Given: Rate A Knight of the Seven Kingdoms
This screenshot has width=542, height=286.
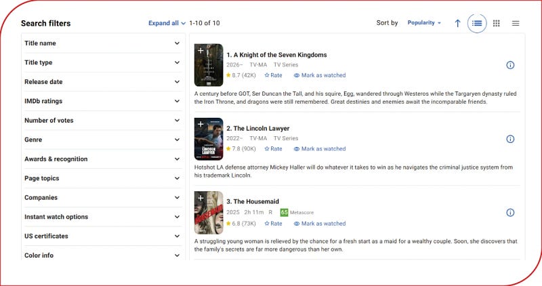Looking at the screenshot, I should (273, 75).
